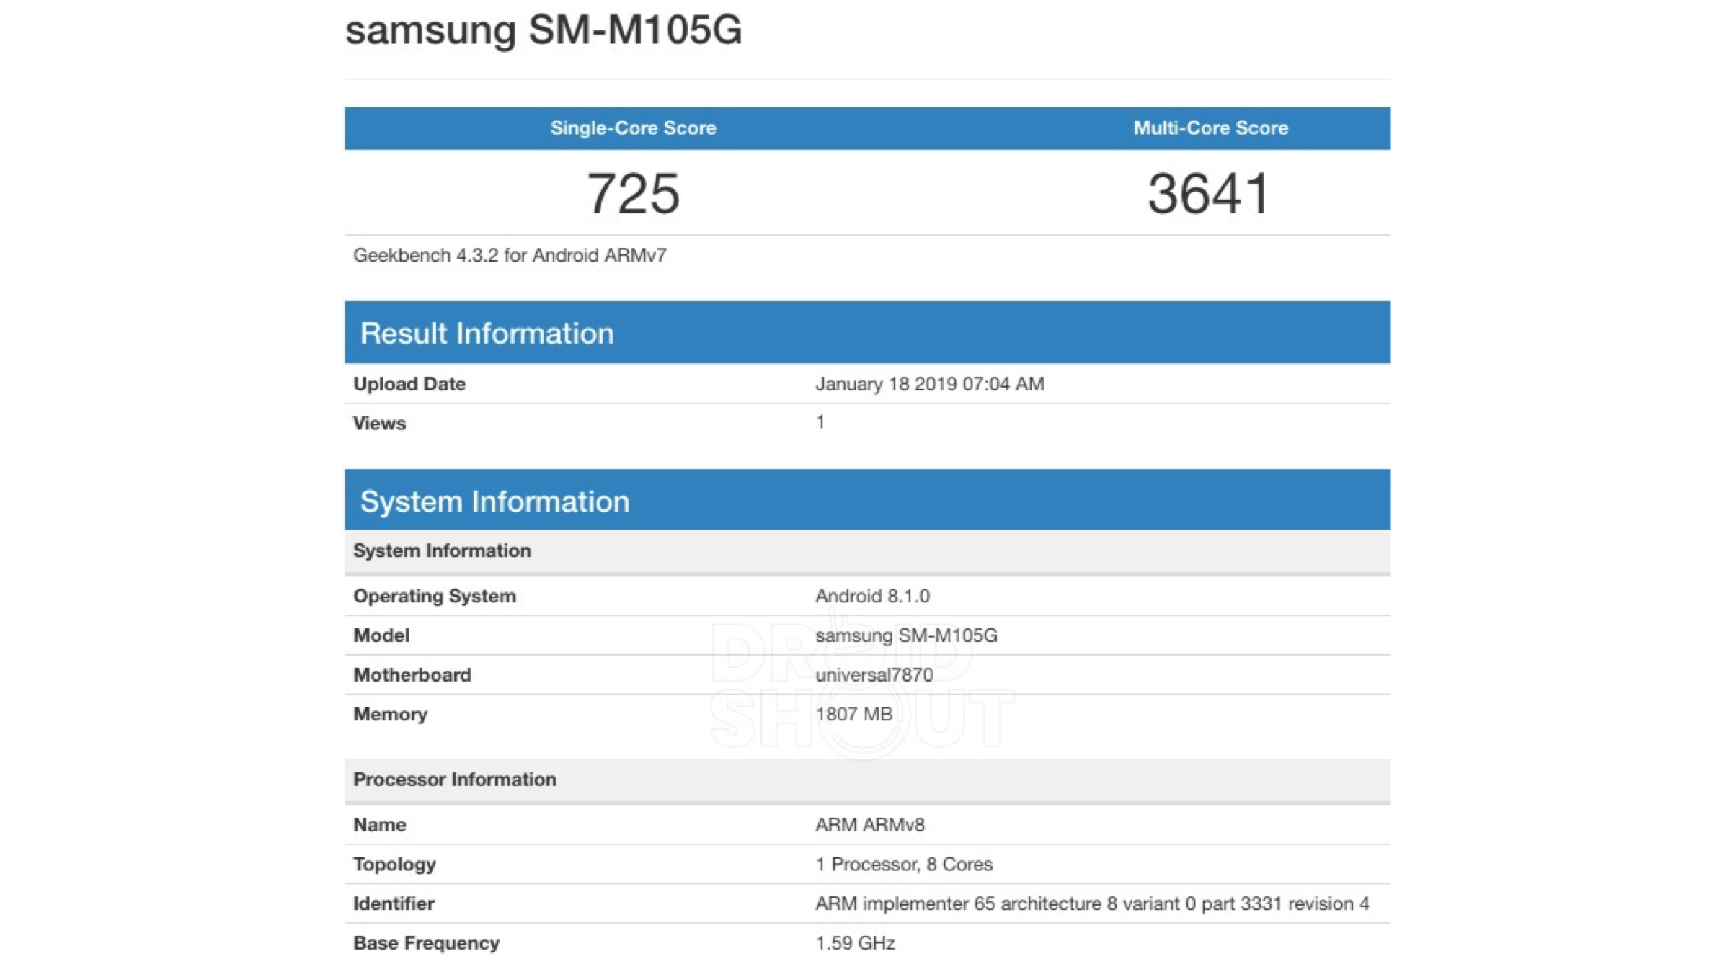Click the Upload Date value January 18 2019
The height and width of the screenshot is (969, 1730).
929,384
